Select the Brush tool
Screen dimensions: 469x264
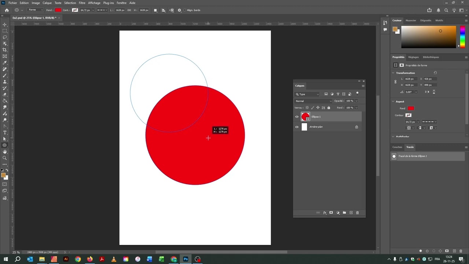5,75
